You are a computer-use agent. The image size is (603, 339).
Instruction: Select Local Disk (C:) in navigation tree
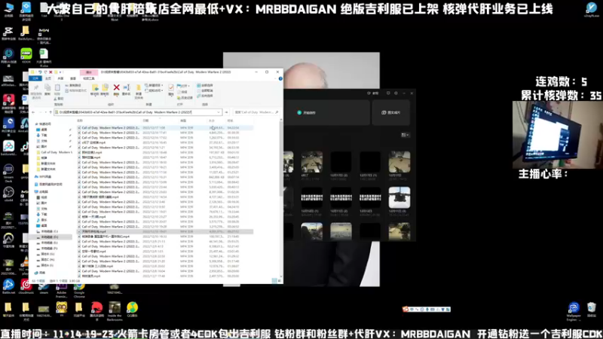coord(49,231)
